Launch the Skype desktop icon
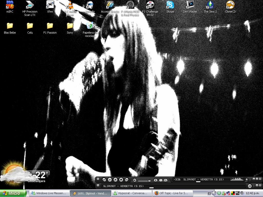 tap(170, 7)
